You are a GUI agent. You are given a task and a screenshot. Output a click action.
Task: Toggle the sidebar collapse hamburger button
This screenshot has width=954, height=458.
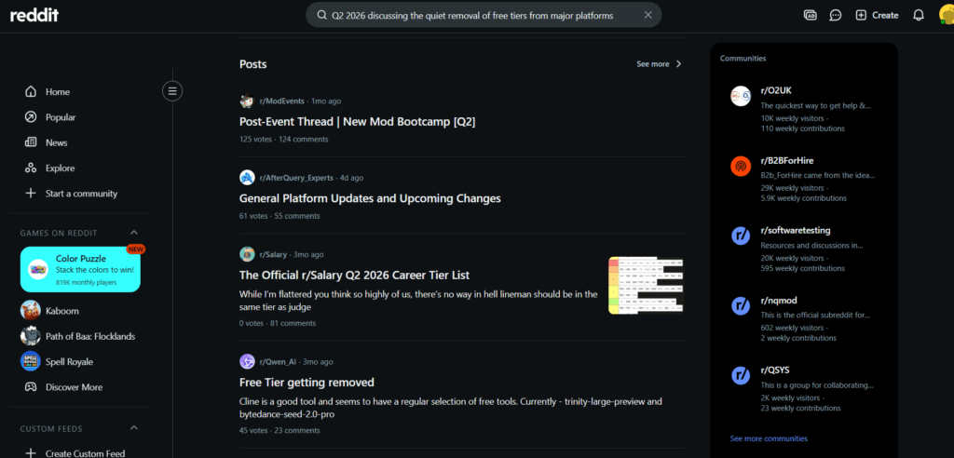click(172, 91)
